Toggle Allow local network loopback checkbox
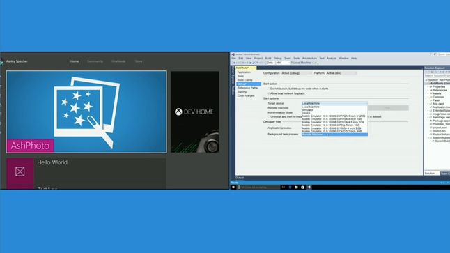This screenshot has height=253, width=450. click(x=269, y=93)
